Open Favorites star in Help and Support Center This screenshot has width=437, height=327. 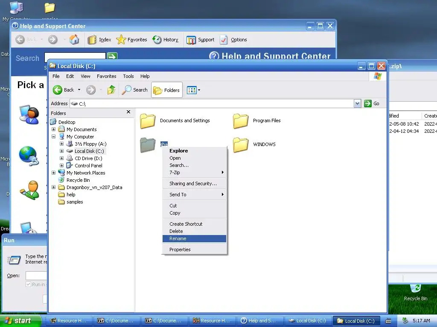[121, 40]
